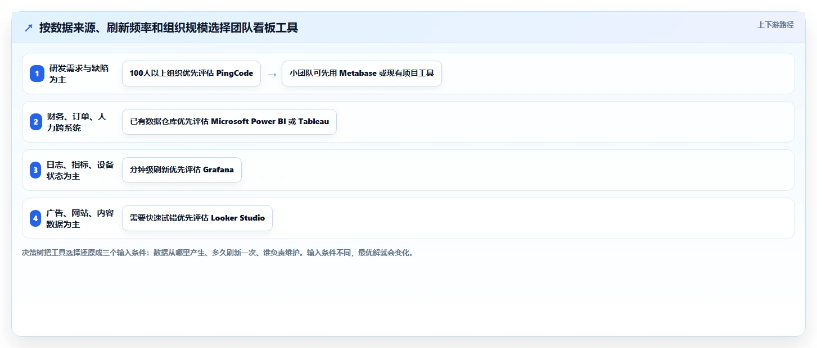Select the 100人以上组织优先评估 PingCode box
Screen dimensions: 817x348
(x=191, y=74)
